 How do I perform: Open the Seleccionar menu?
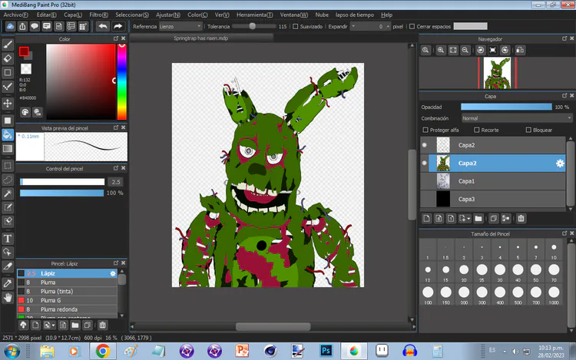click(x=132, y=15)
